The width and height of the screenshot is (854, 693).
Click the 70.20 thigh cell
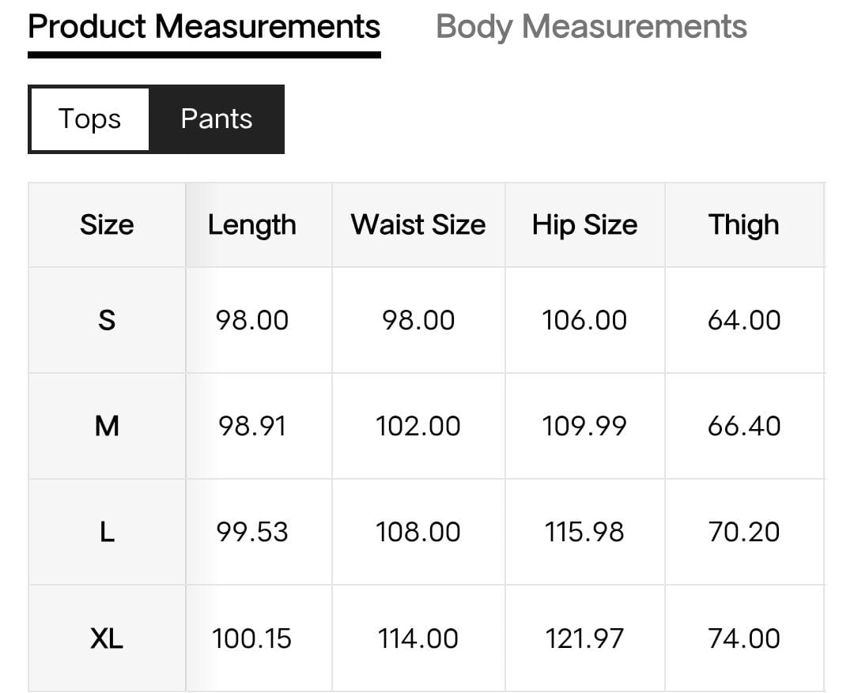743,532
